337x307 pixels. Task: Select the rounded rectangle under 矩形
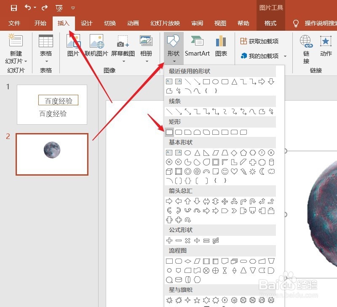(179, 132)
